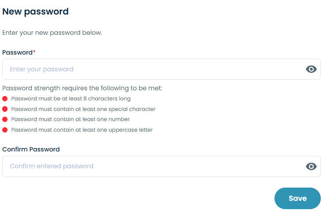327x214 pixels.
Task: Click the 'New password' heading
Action: (35, 11)
